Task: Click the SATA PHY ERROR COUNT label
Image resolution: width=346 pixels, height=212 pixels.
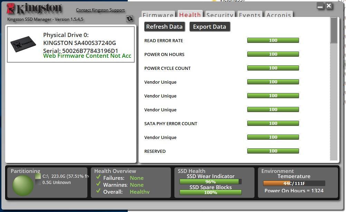Action: point(171,123)
